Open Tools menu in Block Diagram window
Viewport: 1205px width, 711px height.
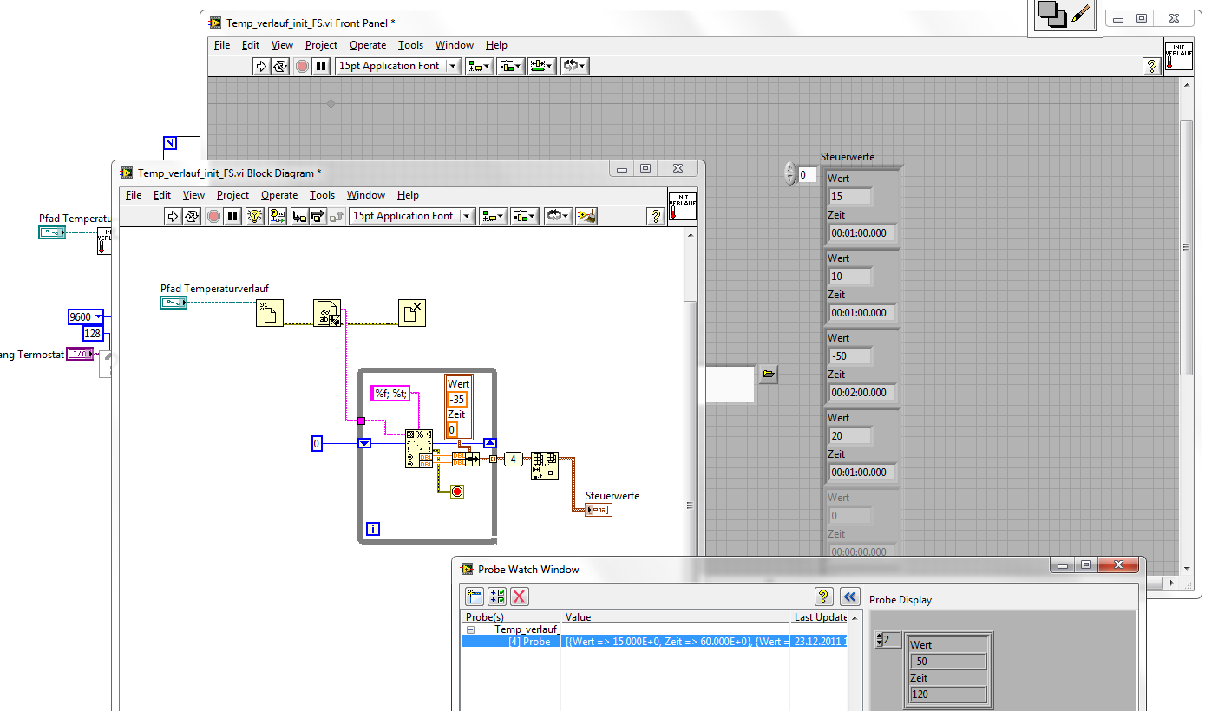(322, 195)
